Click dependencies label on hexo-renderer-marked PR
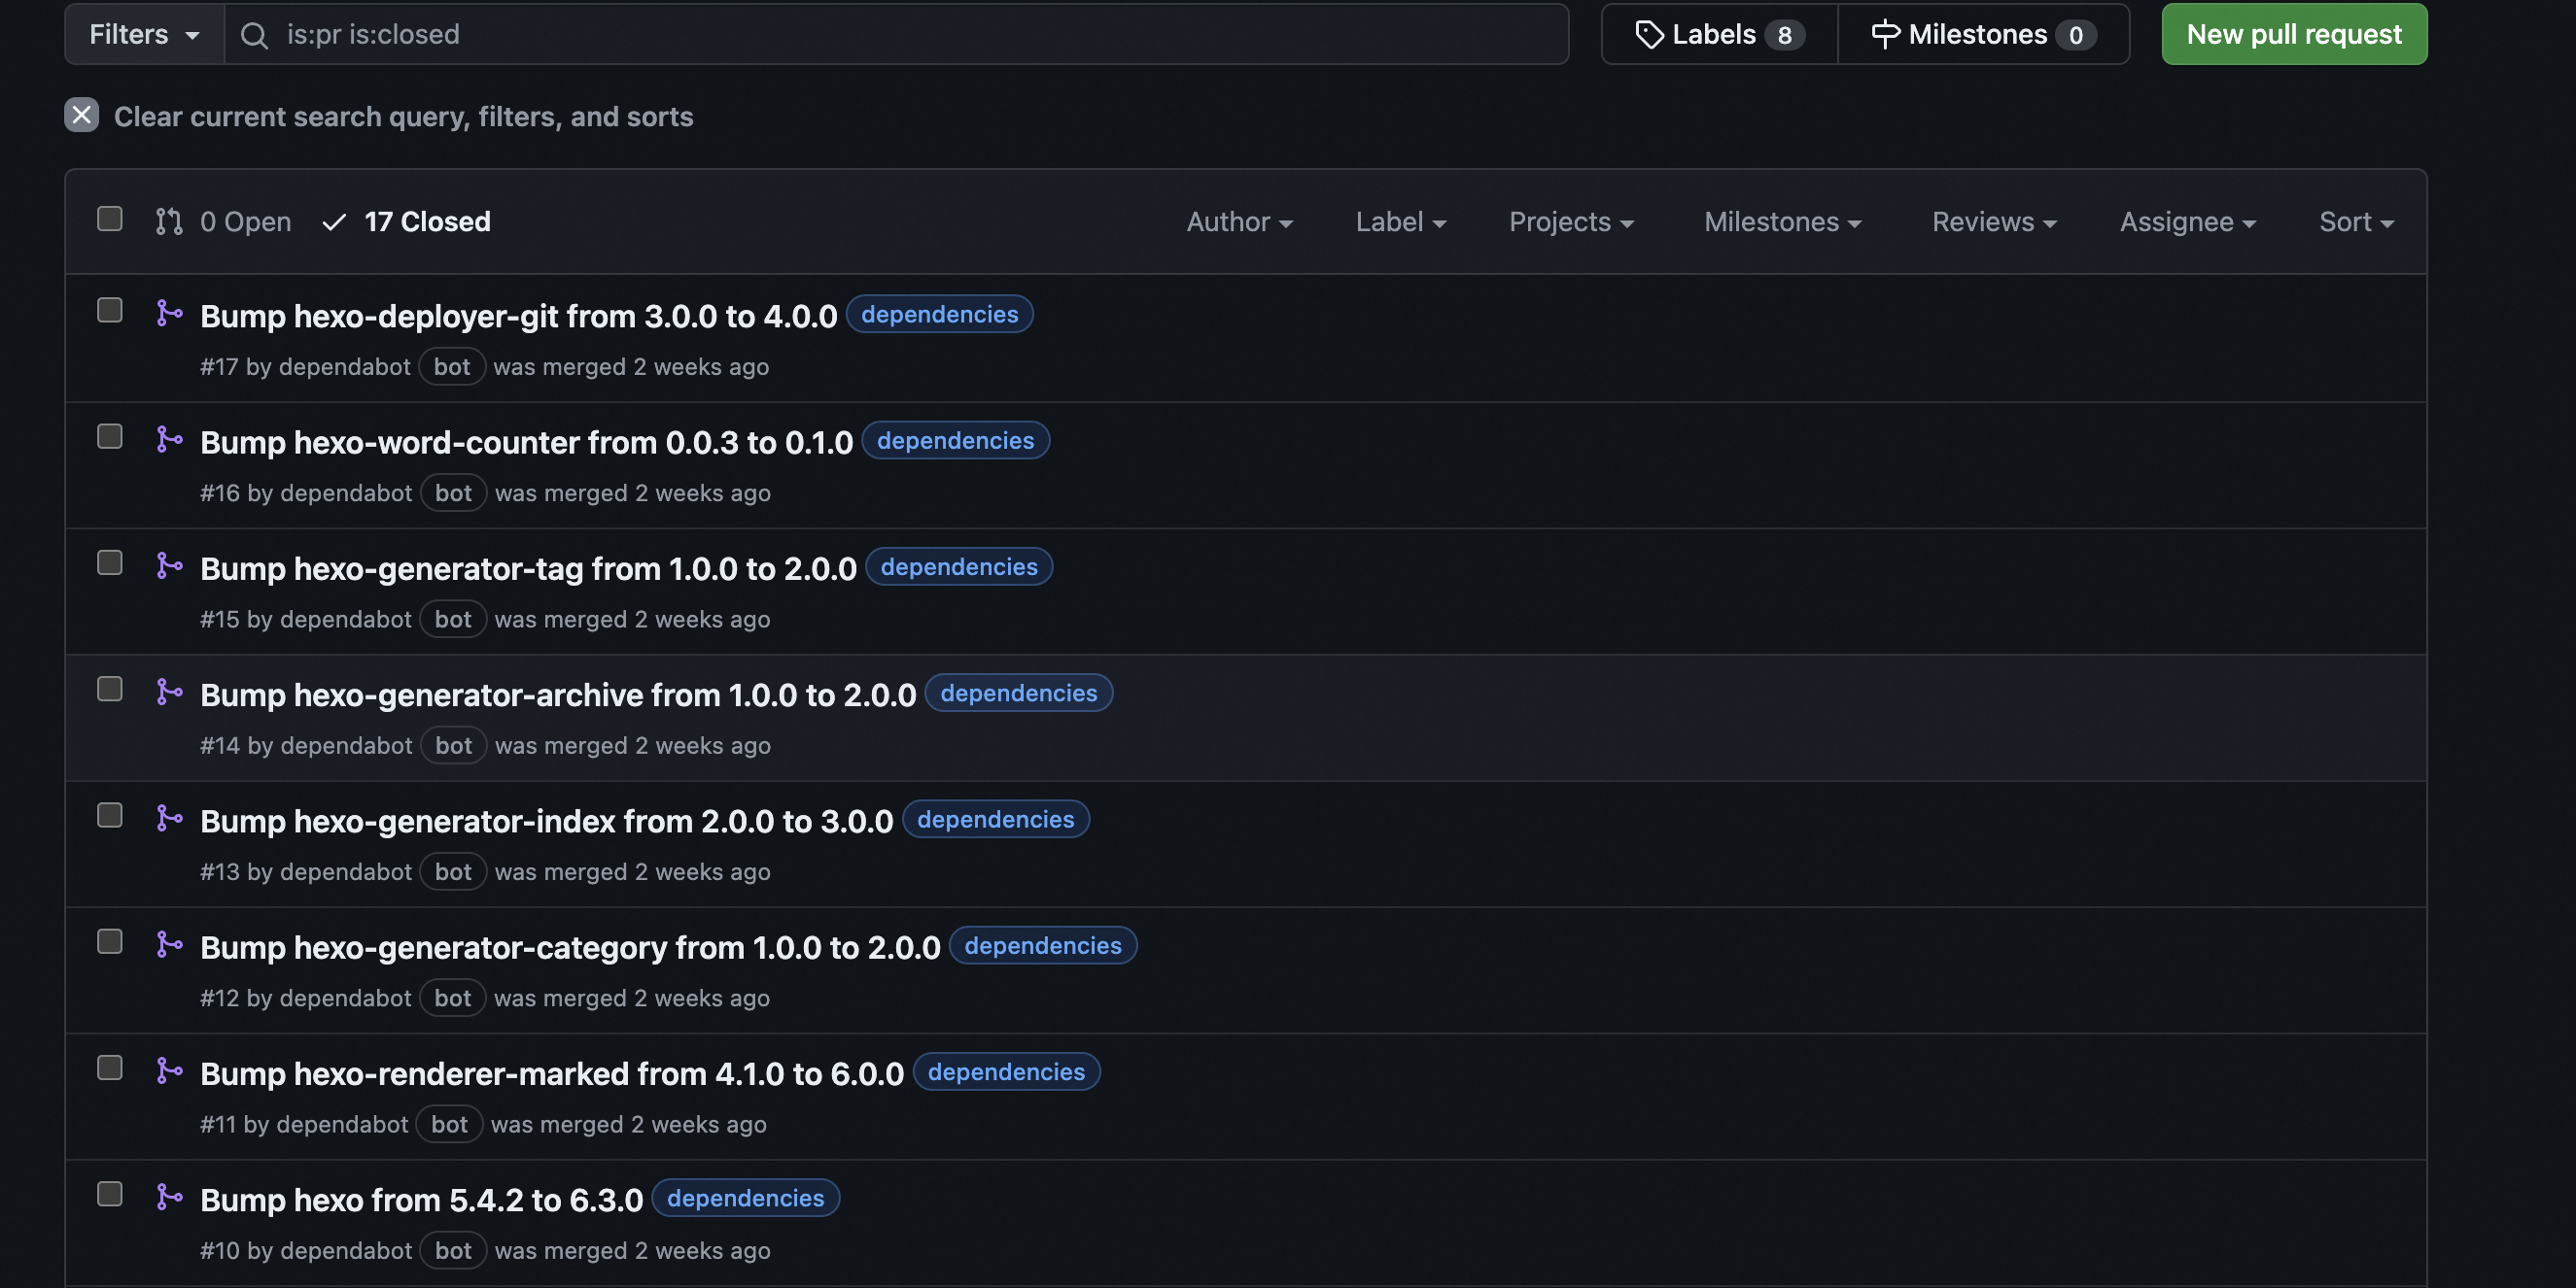 1006,1071
